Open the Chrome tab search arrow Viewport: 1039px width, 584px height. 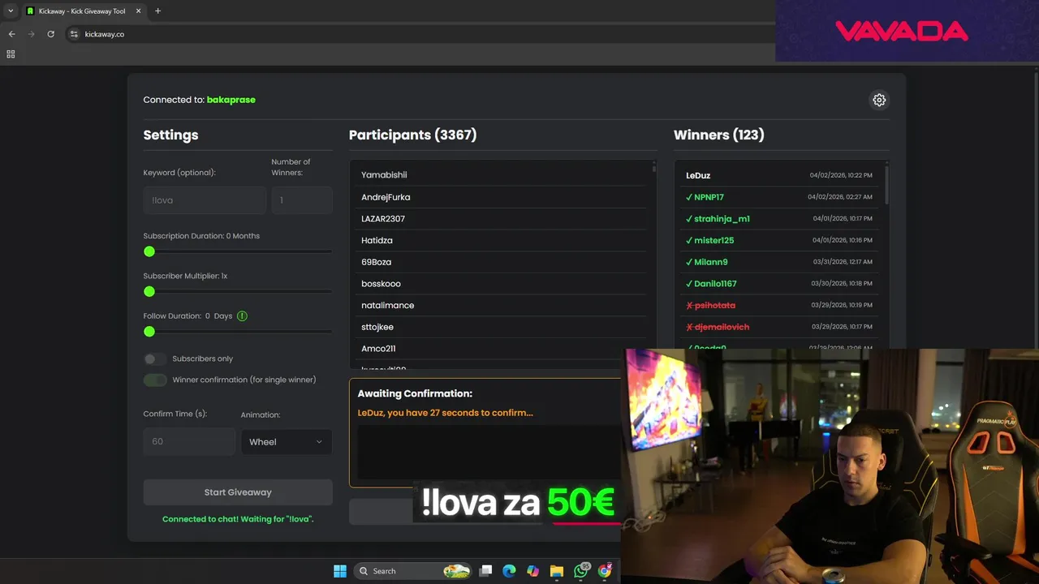[x=11, y=11]
